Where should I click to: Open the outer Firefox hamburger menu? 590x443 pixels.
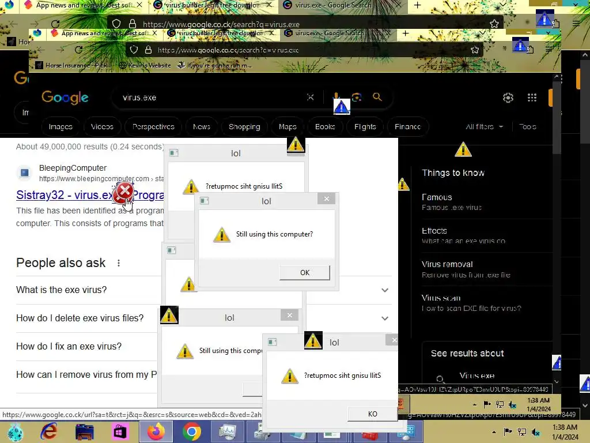point(576,23)
